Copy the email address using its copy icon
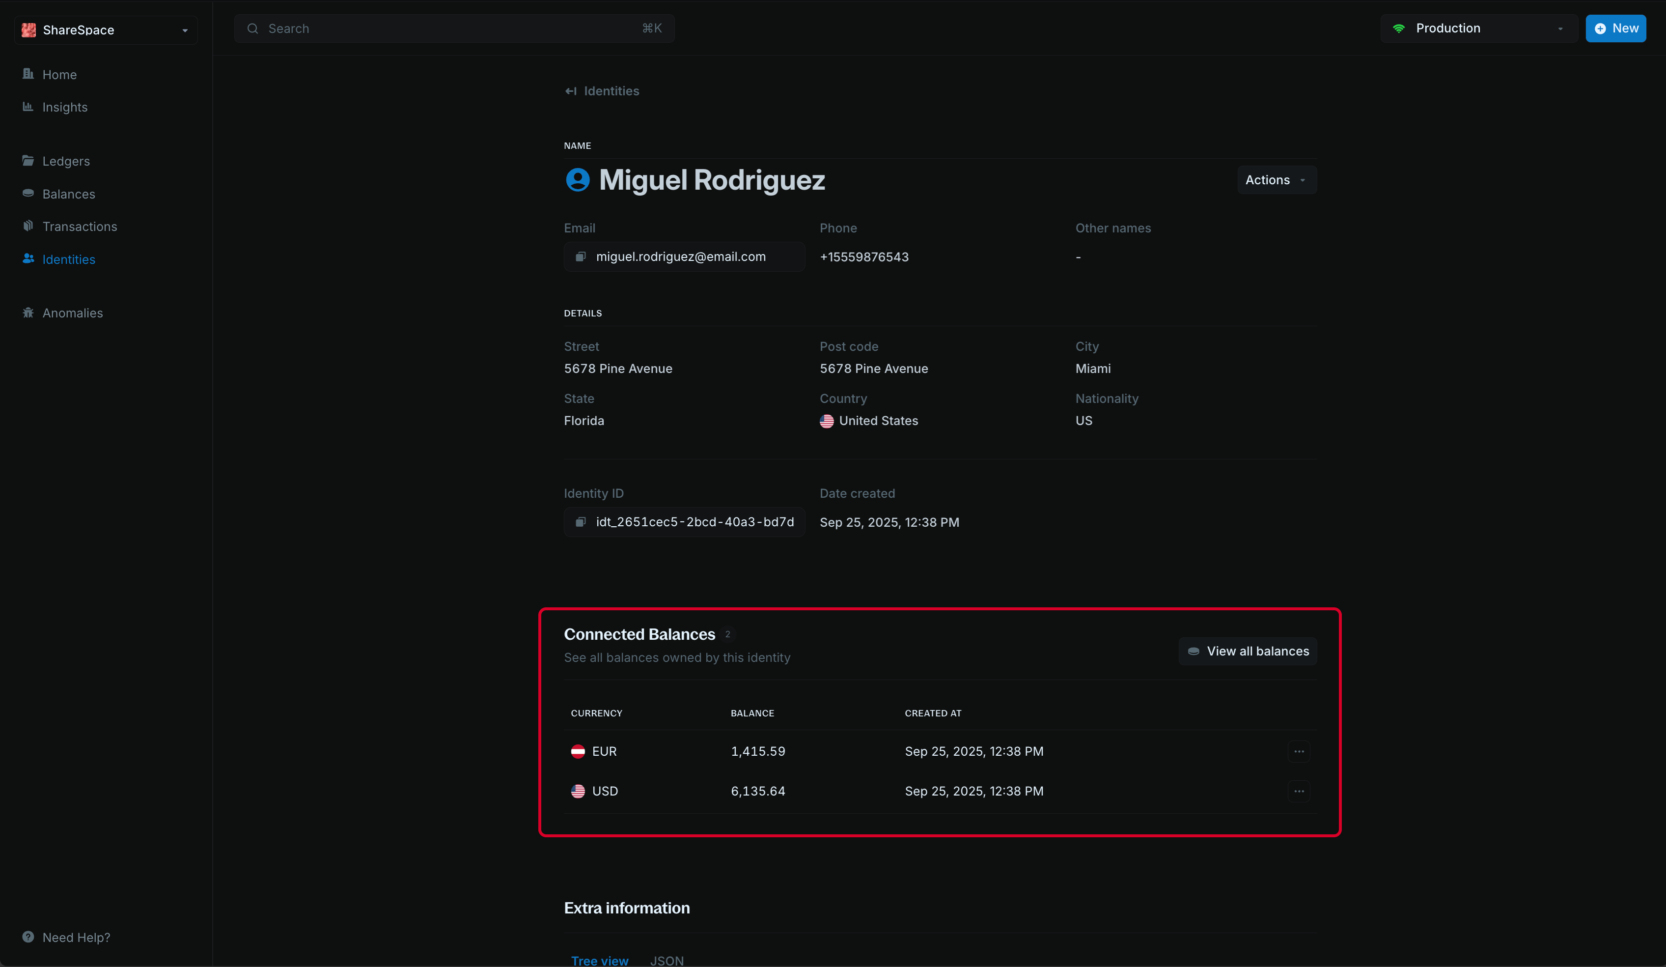This screenshot has width=1666, height=967. [x=581, y=256]
